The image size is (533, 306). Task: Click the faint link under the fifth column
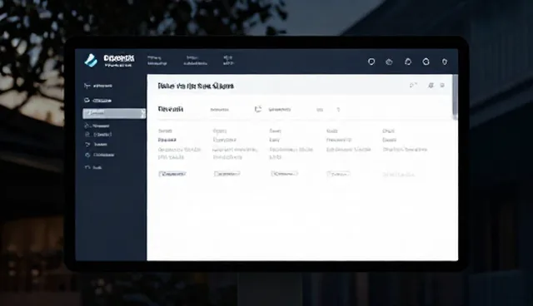point(399,175)
